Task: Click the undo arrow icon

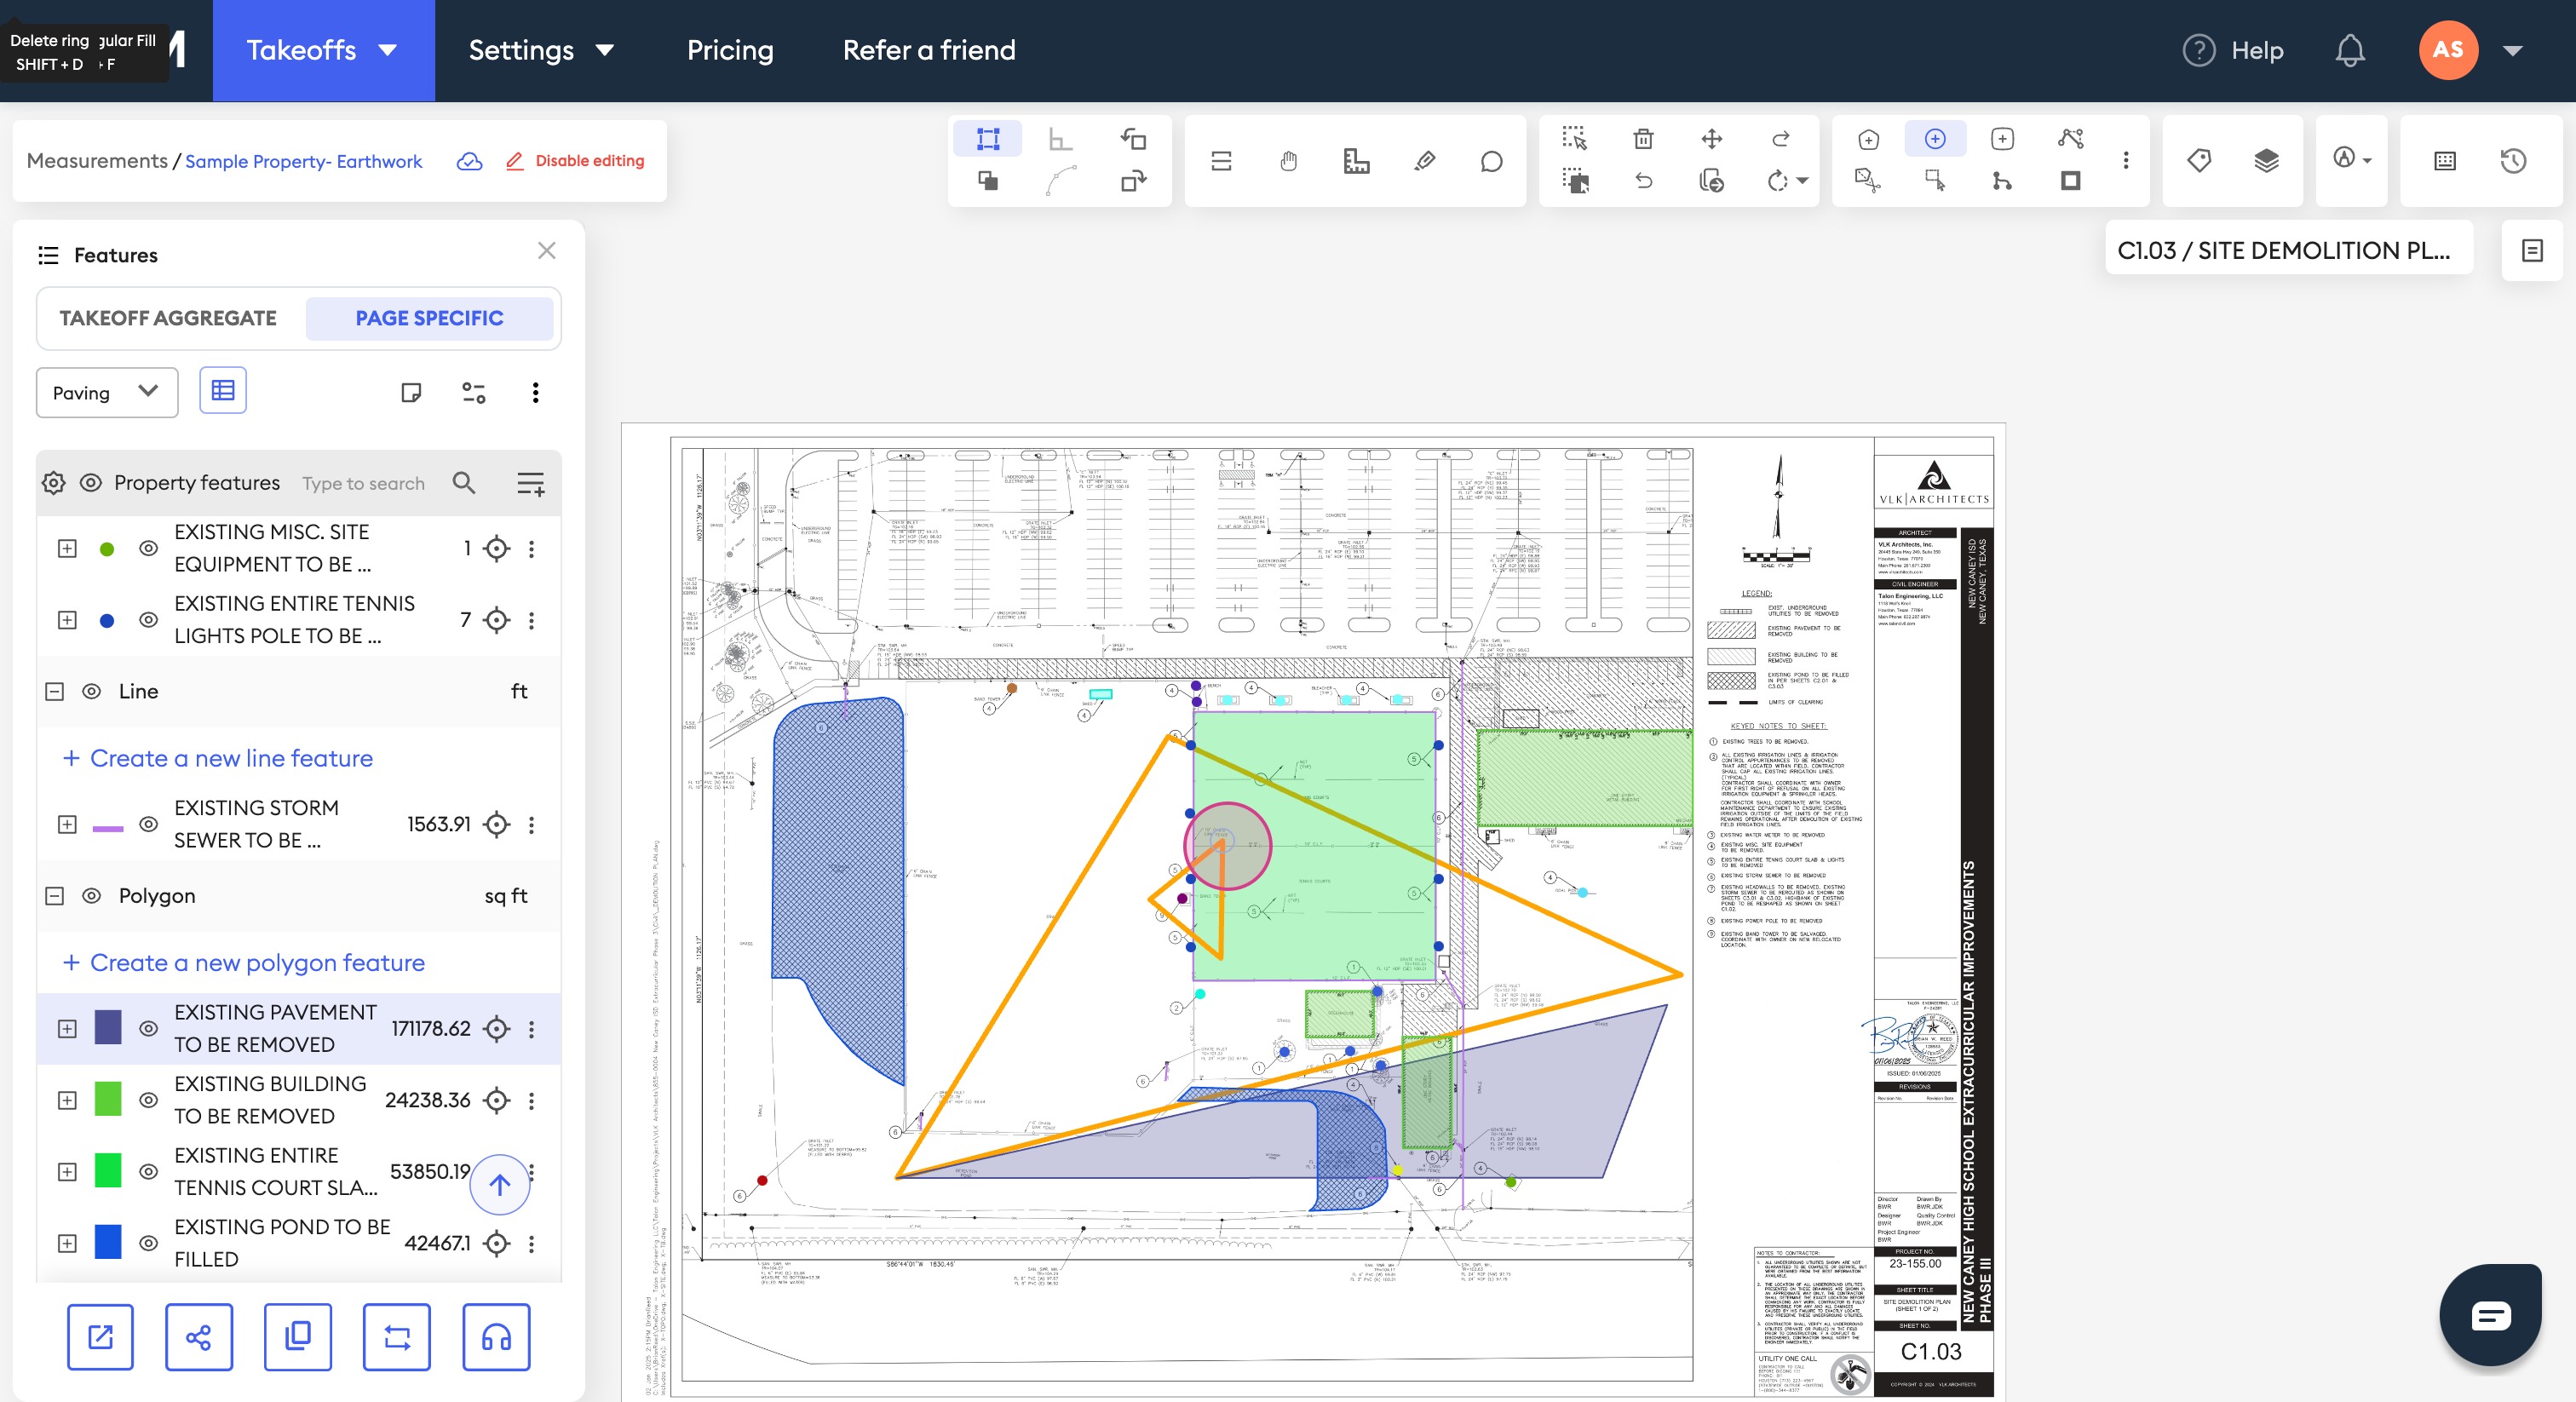Action: [1643, 181]
